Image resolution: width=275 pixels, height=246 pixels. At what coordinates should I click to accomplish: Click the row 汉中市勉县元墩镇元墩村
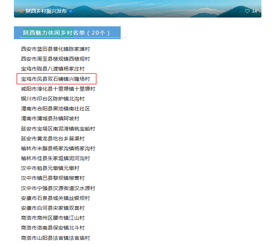point(50,168)
